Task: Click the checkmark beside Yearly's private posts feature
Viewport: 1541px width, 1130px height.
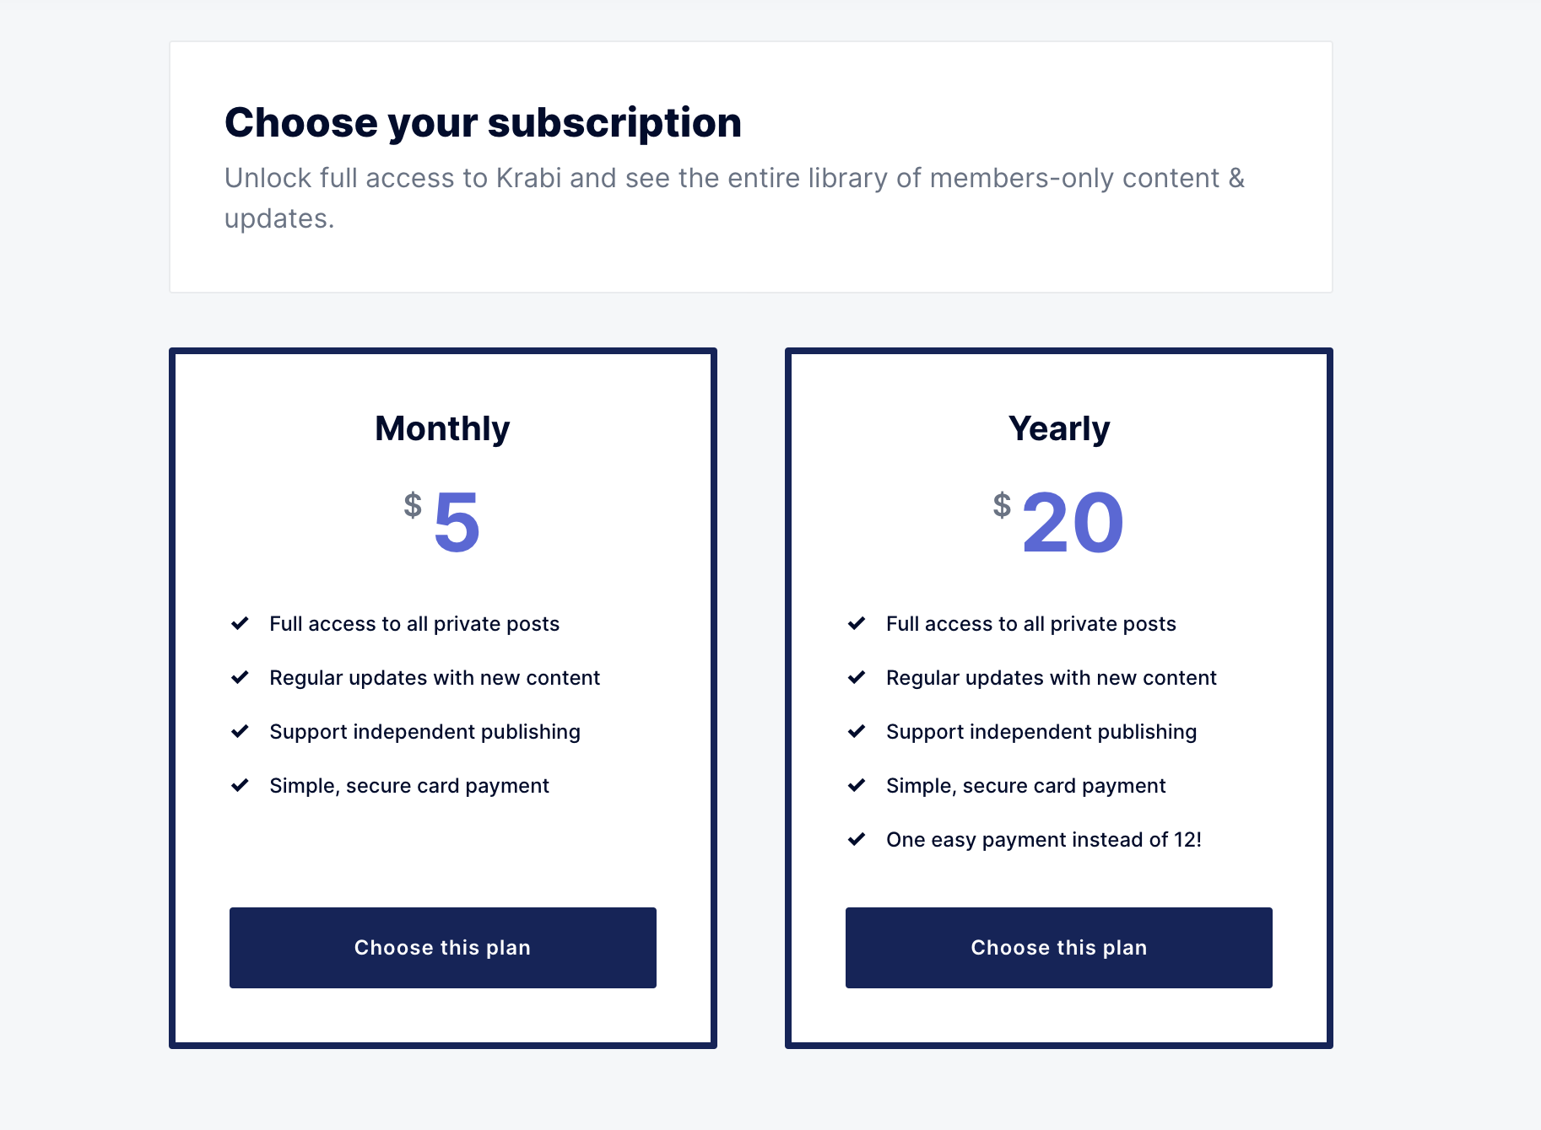Action: point(857,623)
